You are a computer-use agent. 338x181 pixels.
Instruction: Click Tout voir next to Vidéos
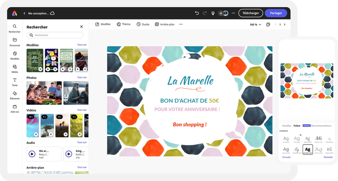click(82, 110)
